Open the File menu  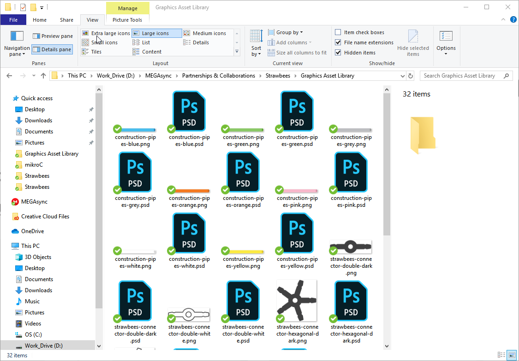pyautogui.click(x=13, y=20)
